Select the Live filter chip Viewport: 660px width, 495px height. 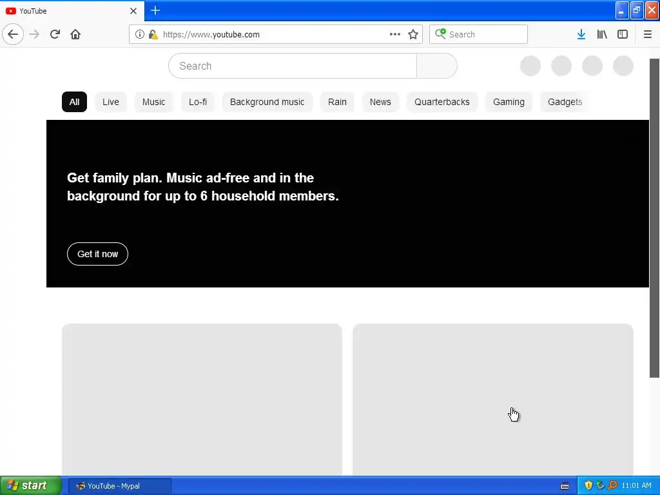111,102
